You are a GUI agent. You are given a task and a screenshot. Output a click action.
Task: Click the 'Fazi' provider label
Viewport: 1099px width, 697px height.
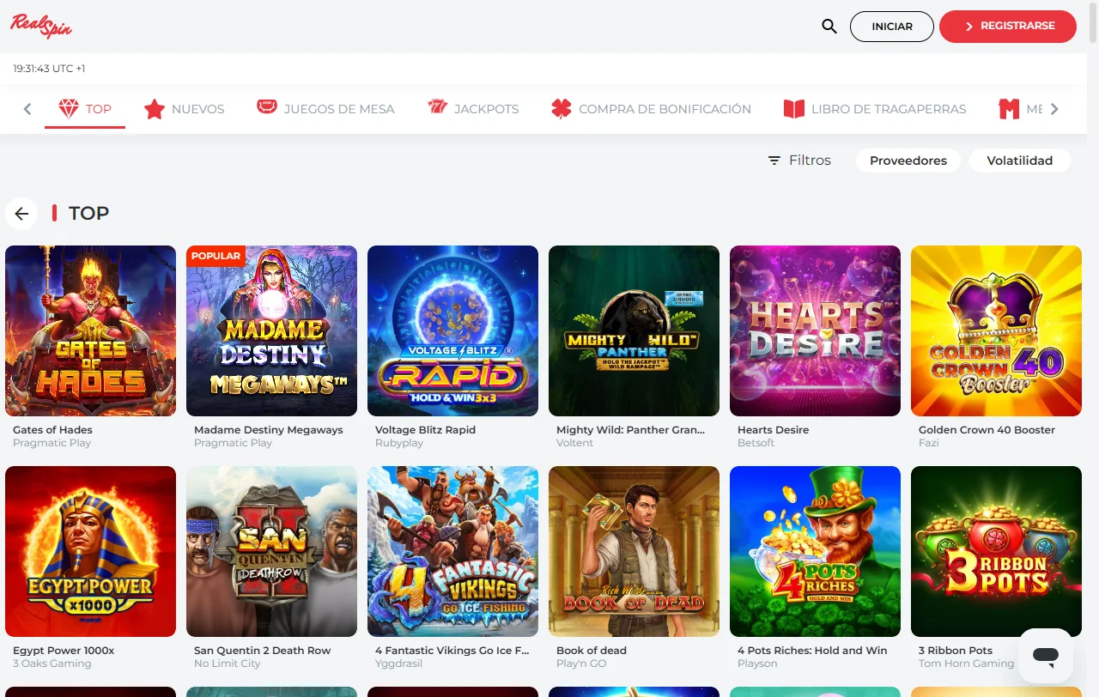tap(929, 443)
